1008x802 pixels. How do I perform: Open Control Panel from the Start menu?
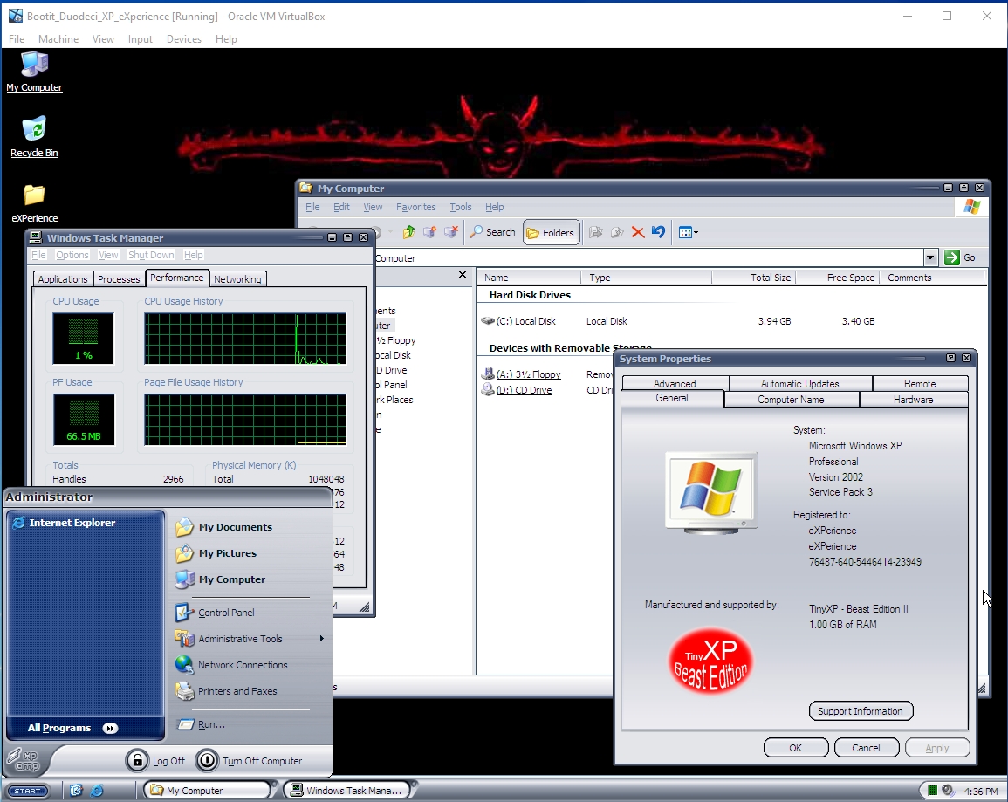point(216,613)
